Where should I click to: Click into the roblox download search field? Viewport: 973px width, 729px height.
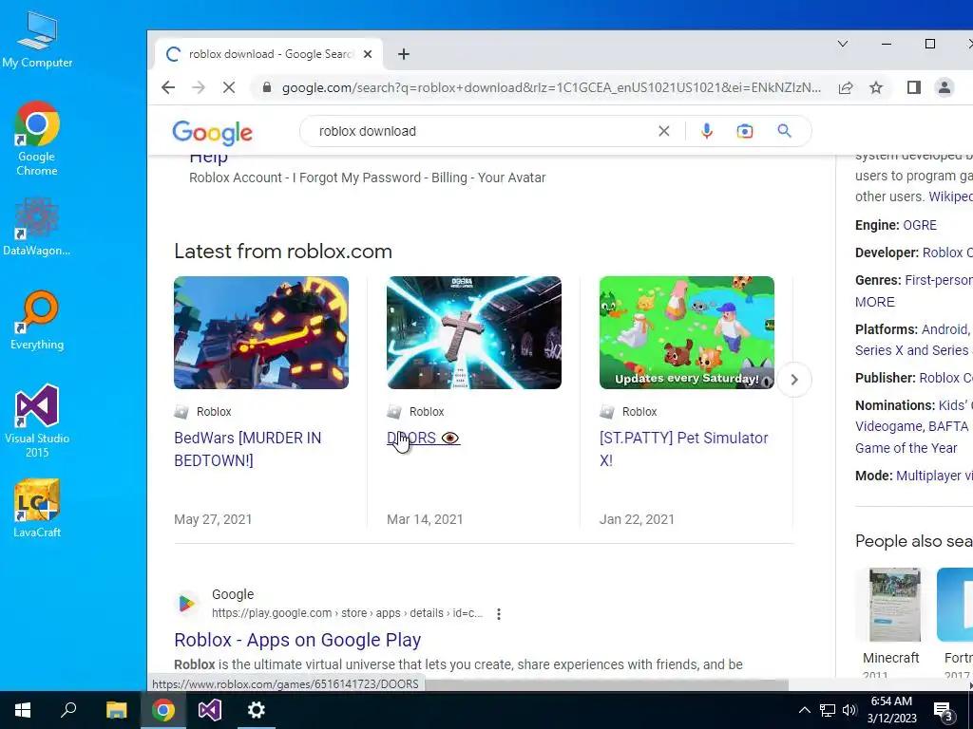(x=484, y=131)
